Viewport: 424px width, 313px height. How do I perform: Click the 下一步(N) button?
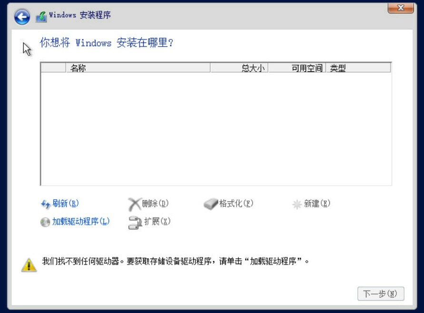click(x=381, y=294)
